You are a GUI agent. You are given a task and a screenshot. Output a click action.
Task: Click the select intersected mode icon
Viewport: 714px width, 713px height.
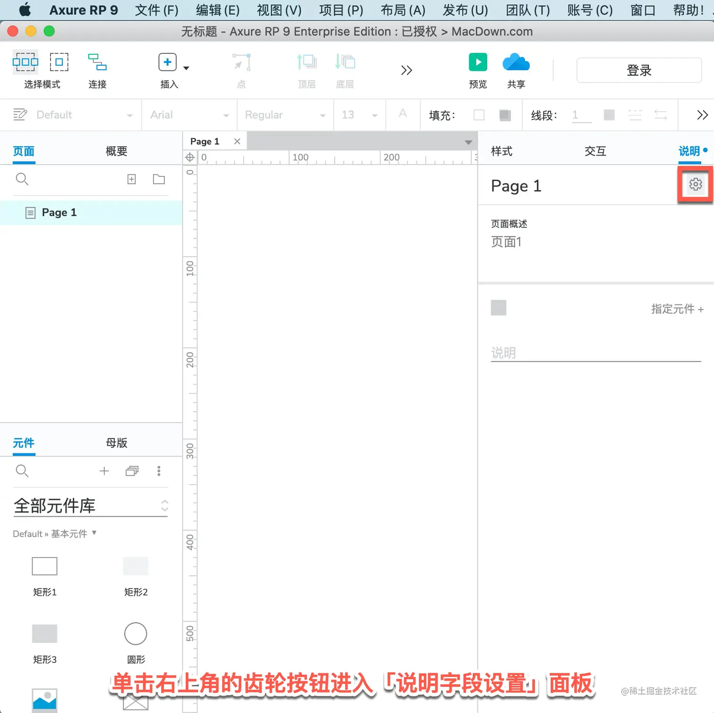25,62
